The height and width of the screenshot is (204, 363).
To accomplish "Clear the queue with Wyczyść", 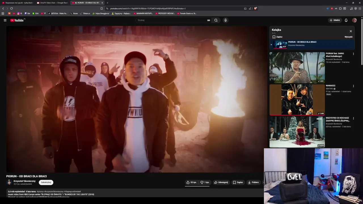I will (x=349, y=37).
